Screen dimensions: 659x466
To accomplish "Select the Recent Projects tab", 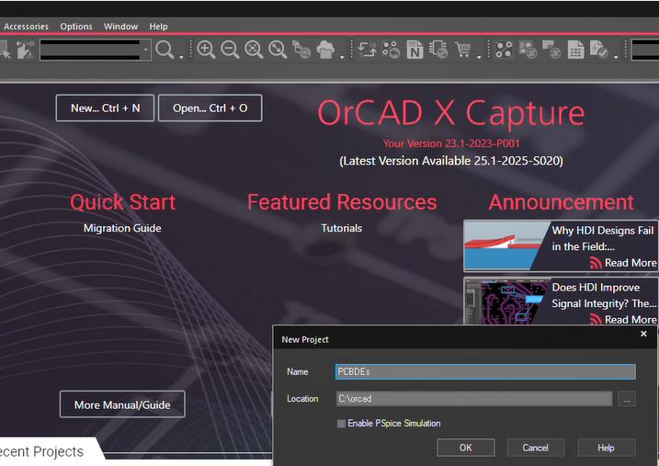I will (42, 451).
